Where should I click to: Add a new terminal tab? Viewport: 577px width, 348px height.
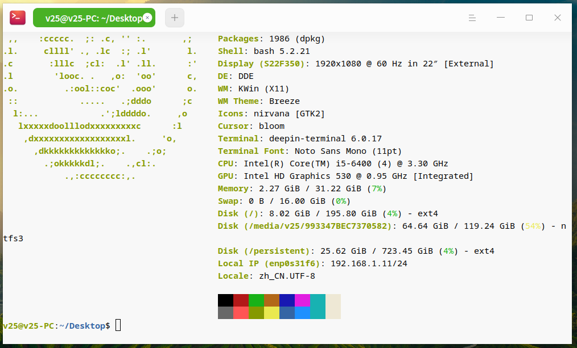pyautogui.click(x=175, y=18)
